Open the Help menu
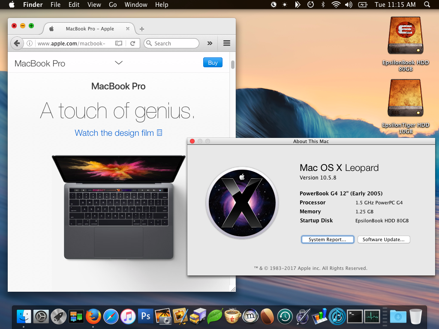This screenshot has height=329, width=439. coord(162,4)
